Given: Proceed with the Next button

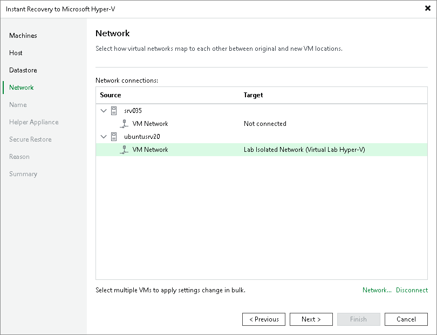Looking at the screenshot, I should (311, 319).
